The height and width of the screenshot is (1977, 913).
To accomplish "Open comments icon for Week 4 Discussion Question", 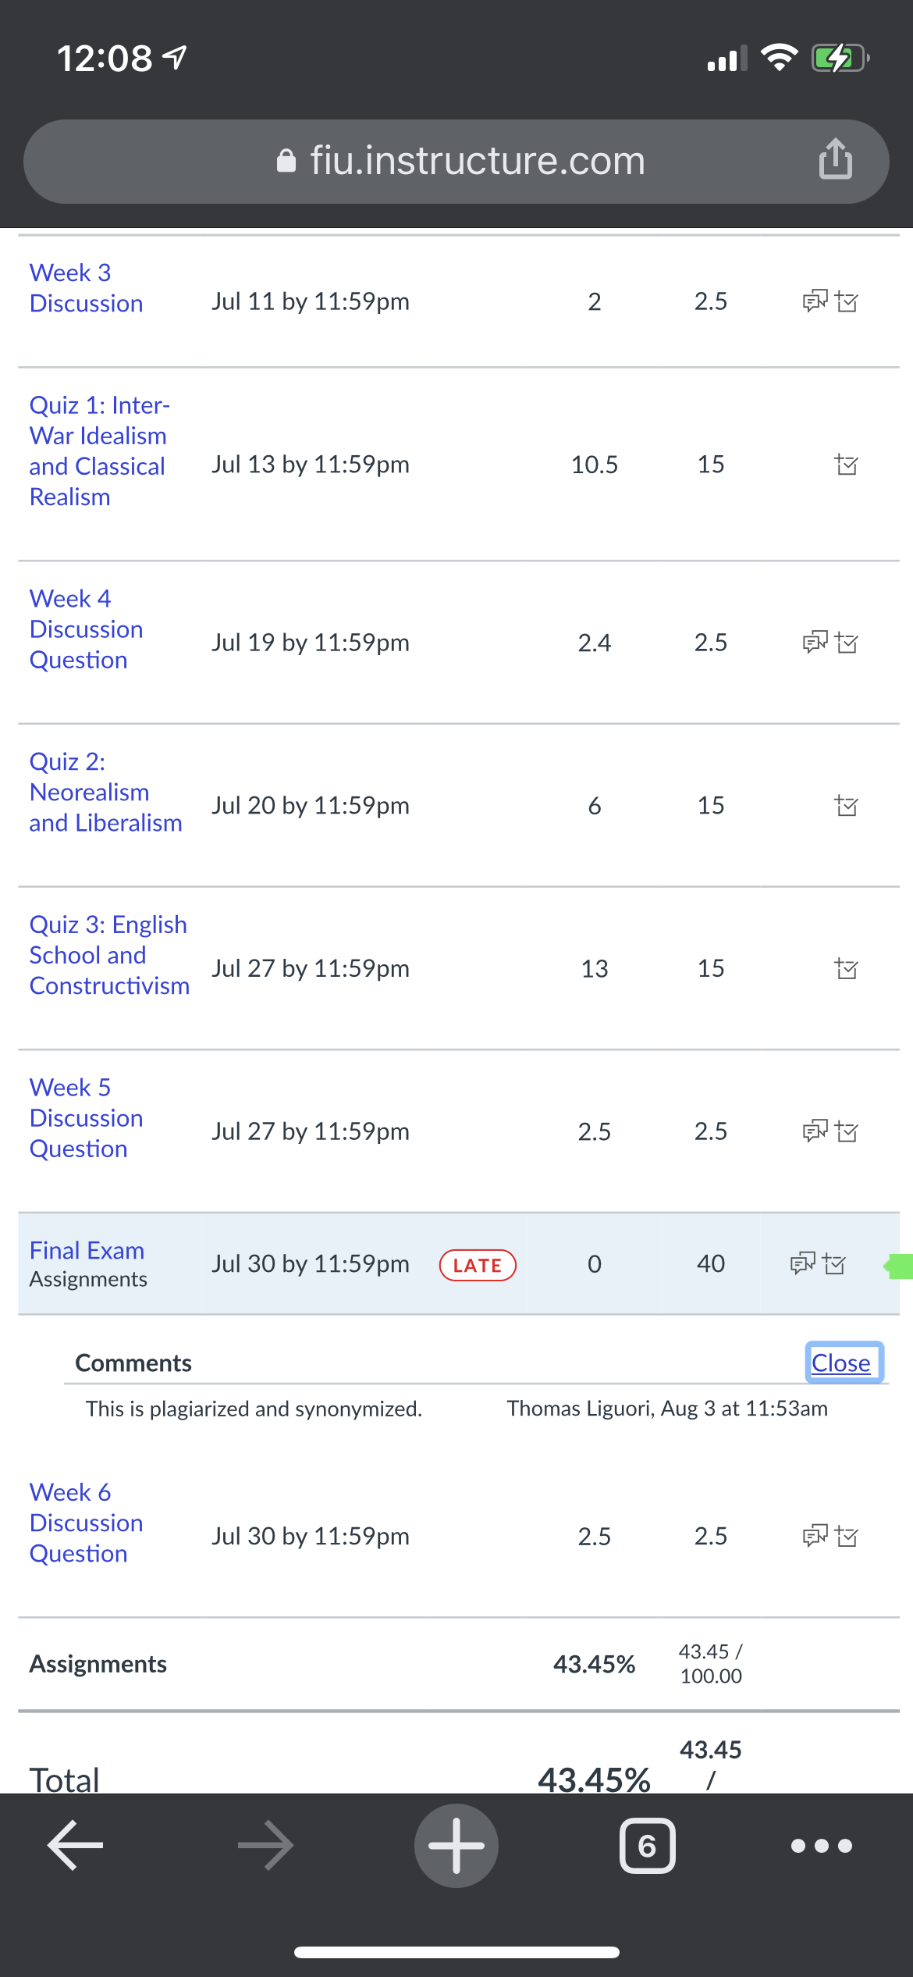I will (815, 643).
